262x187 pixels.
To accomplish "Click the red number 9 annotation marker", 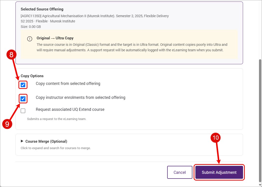I will 7,124.
